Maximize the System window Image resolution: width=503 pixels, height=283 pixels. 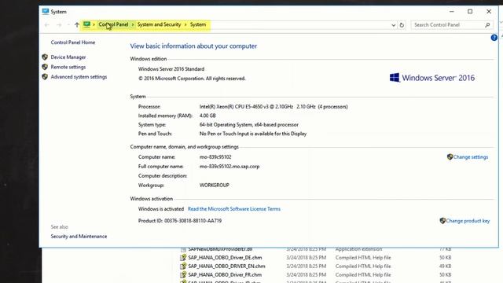tap(470, 12)
